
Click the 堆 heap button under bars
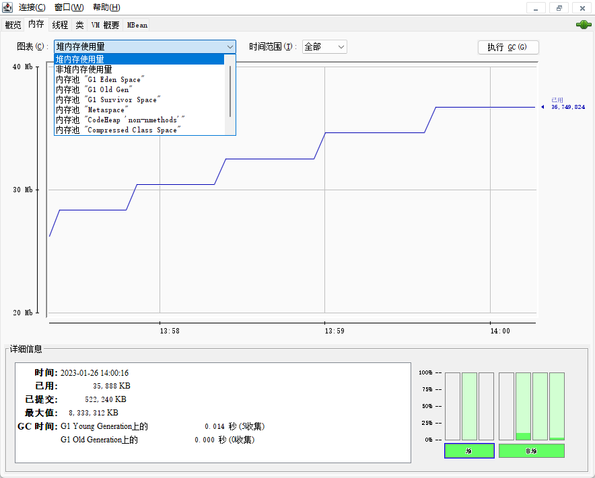pos(469,450)
